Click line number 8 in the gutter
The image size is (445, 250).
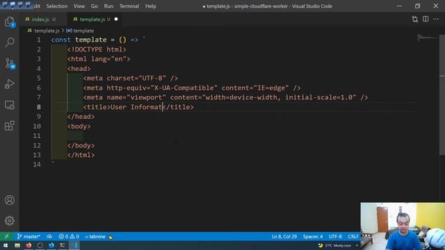coord(39,107)
